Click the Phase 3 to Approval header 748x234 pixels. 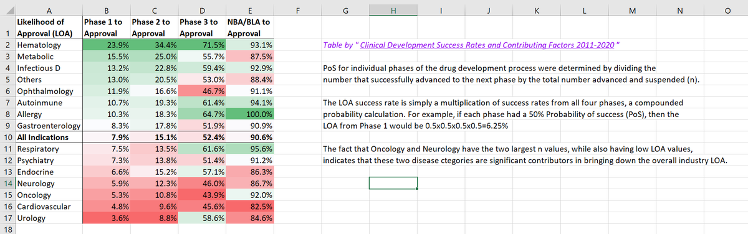click(203, 27)
